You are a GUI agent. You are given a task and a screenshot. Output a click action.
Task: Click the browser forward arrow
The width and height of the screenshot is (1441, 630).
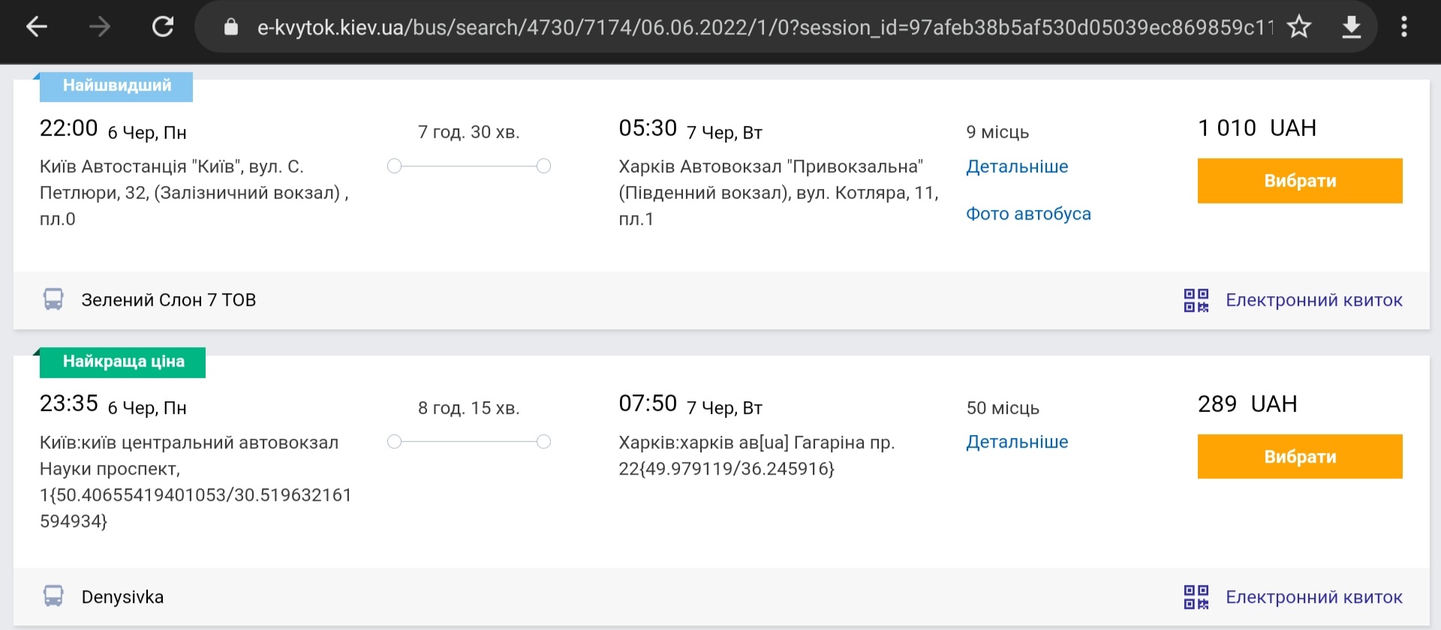point(100,28)
